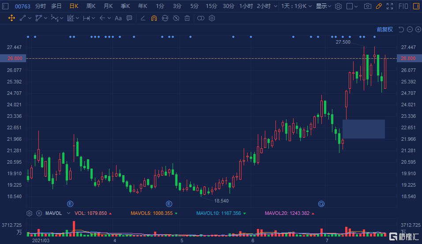Select the 月K monthly chart tab
The height and width of the screenshot is (244, 422).
pyautogui.click(x=108, y=6)
